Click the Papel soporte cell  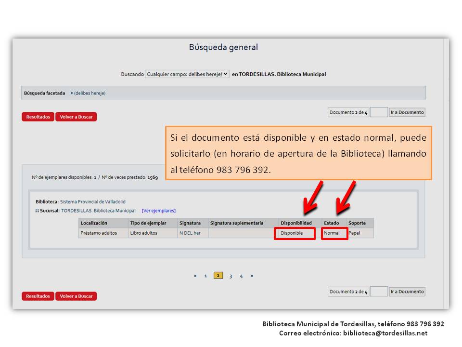tap(360, 233)
